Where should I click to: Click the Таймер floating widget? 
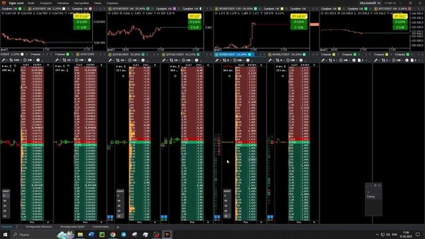coord(373,199)
